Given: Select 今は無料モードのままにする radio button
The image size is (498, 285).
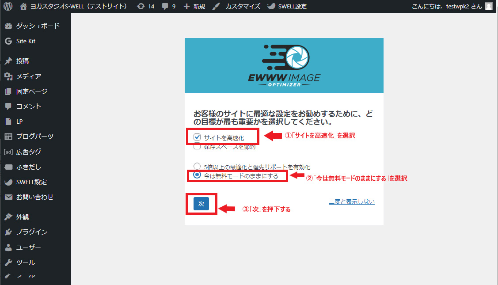Looking at the screenshot, I should click(197, 175).
